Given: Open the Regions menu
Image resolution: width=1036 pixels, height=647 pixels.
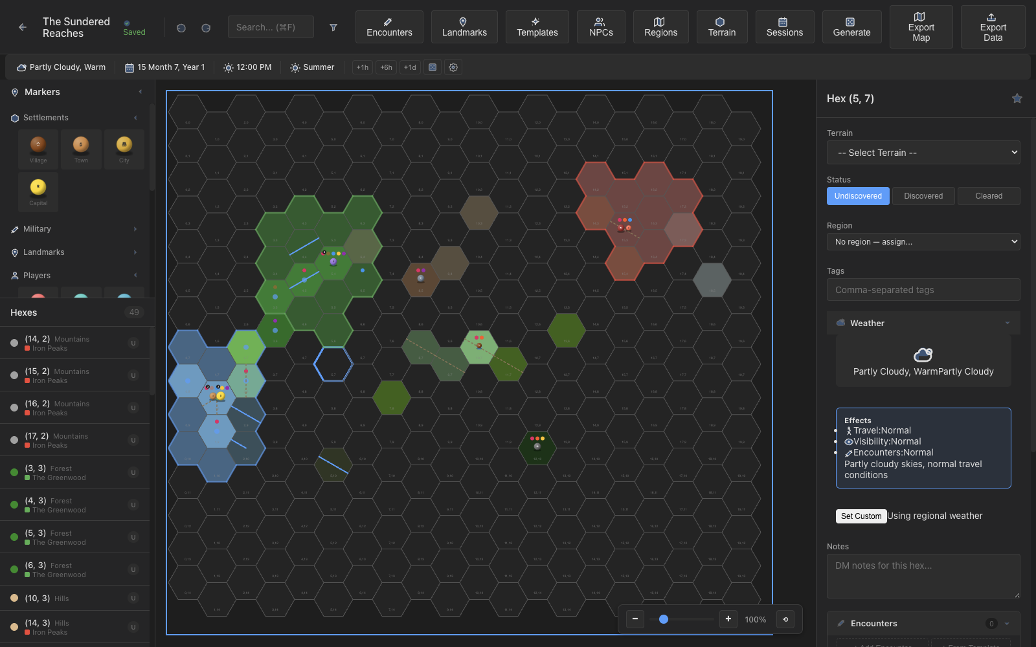Looking at the screenshot, I should 660,27.
